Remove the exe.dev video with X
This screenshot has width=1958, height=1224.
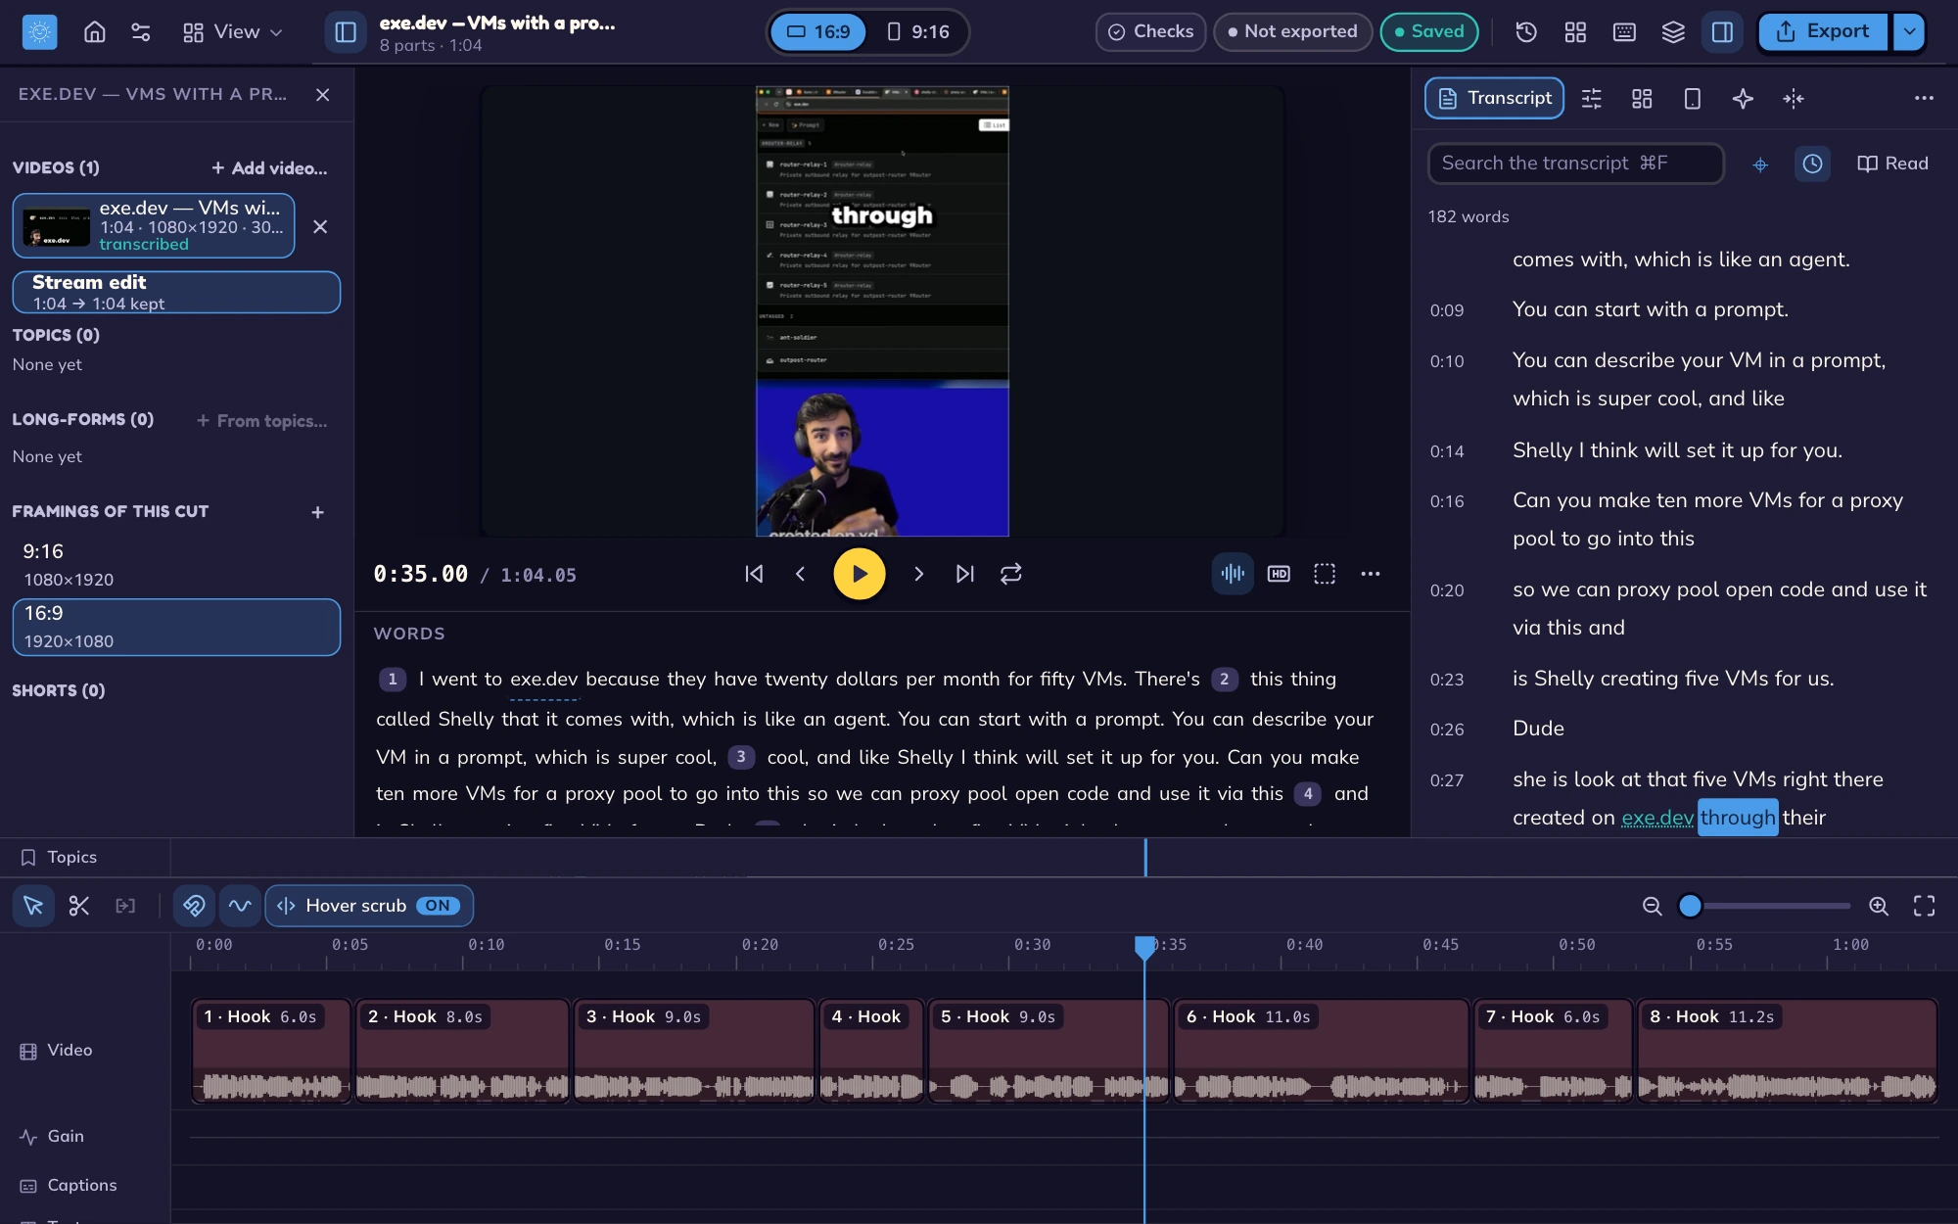320,226
